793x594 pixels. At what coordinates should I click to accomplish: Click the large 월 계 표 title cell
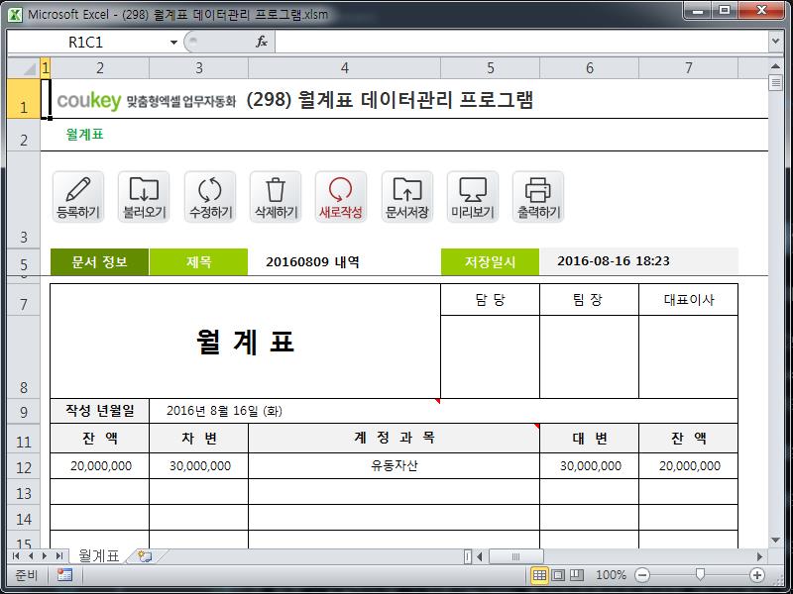[245, 342]
